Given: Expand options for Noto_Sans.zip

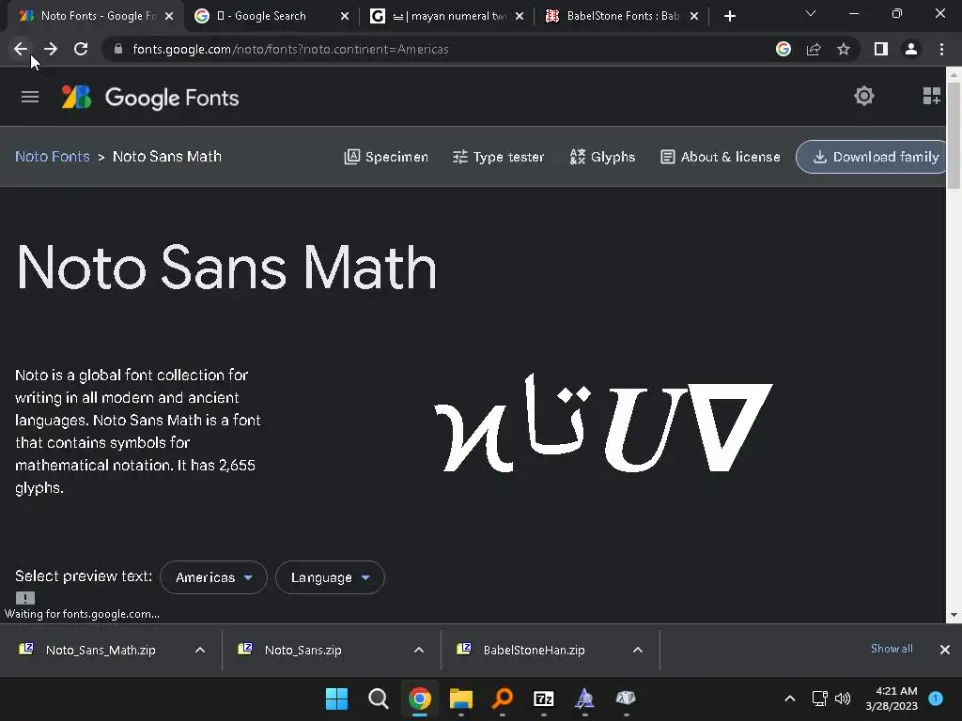Looking at the screenshot, I should click(x=419, y=650).
